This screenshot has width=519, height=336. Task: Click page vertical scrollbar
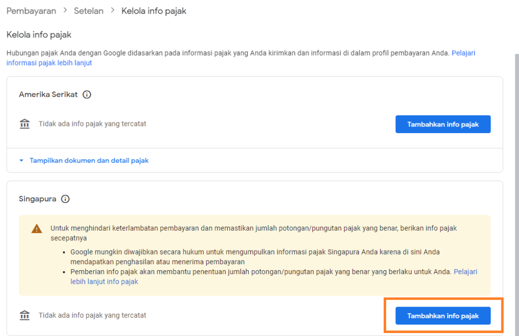[516, 195]
